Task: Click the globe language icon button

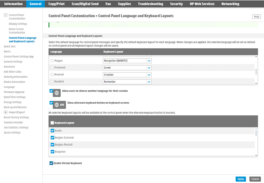Action: click(x=57, y=93)
